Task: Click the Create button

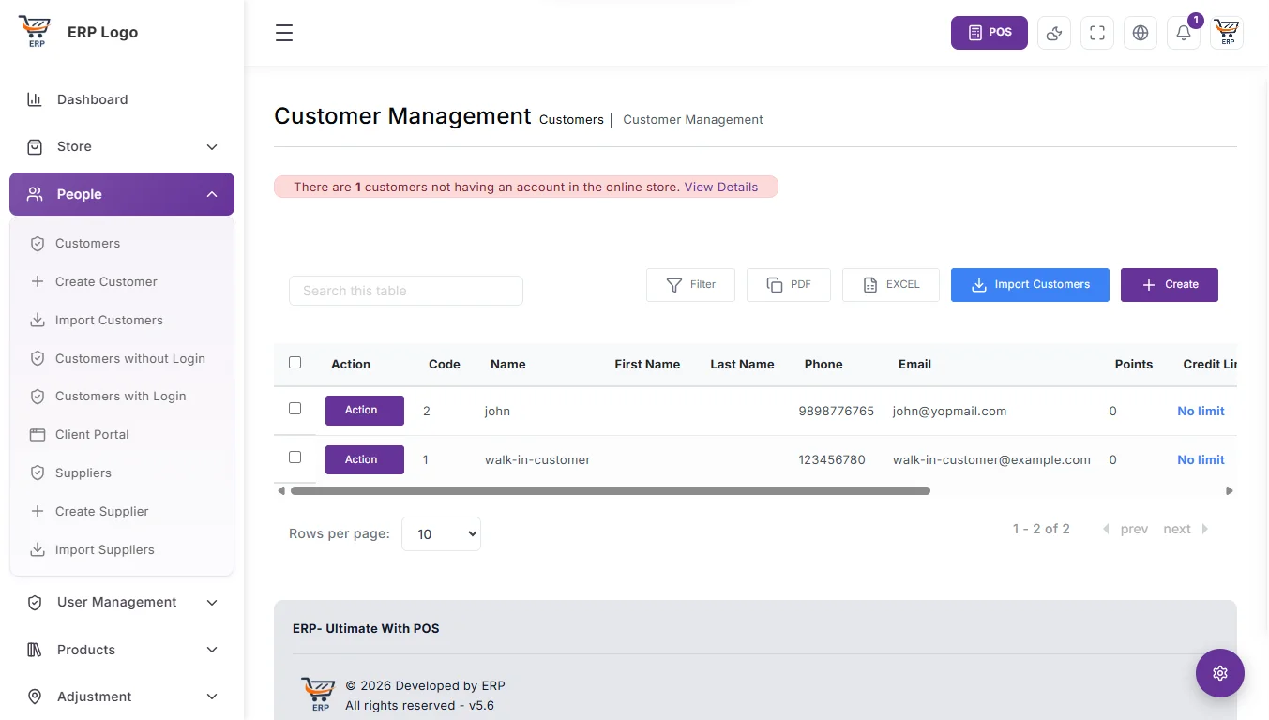Action: point(1170,284)
